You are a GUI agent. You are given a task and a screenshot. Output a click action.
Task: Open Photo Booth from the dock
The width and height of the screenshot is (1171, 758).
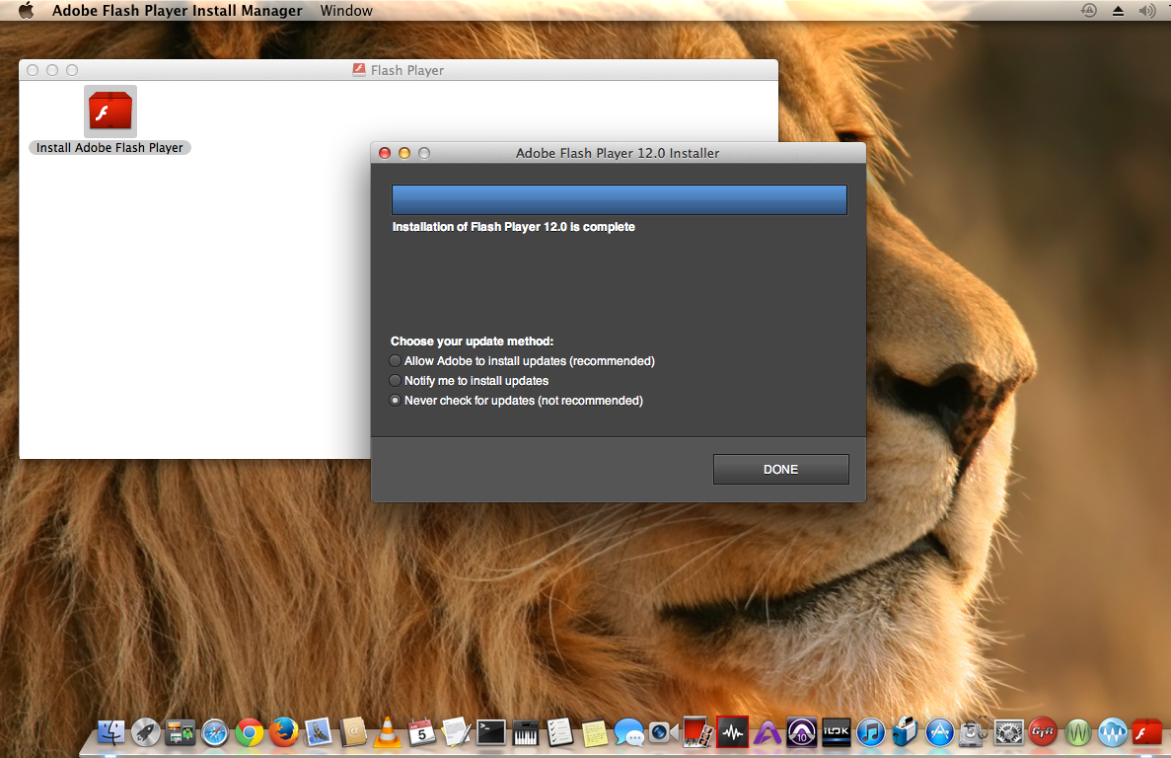[x=697, y=732]
